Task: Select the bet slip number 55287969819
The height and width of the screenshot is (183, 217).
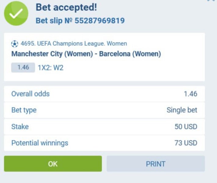Action: coord(99,21)
